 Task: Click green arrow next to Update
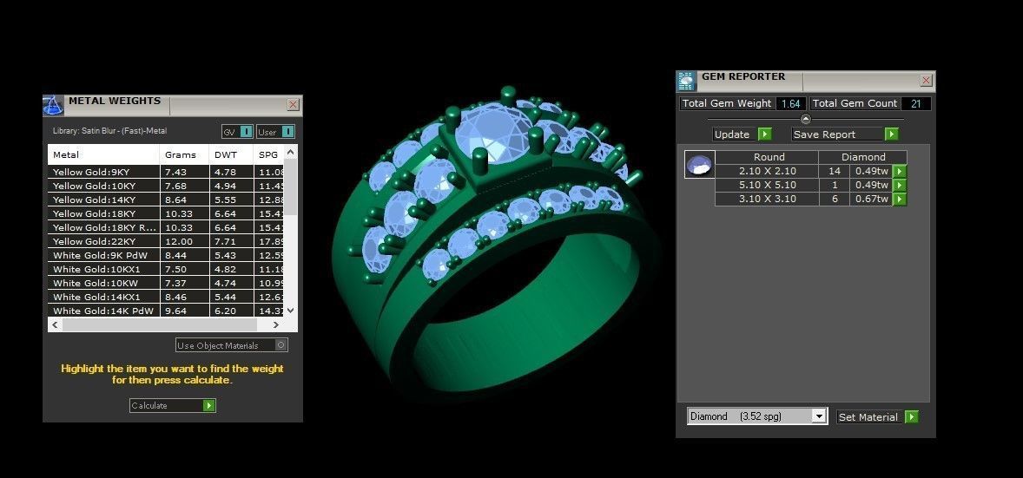(x=765, y=134)
